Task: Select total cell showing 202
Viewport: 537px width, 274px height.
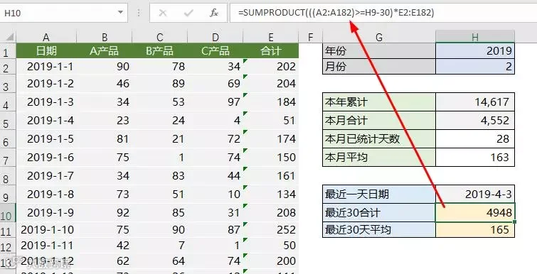Action: [270, 66]
